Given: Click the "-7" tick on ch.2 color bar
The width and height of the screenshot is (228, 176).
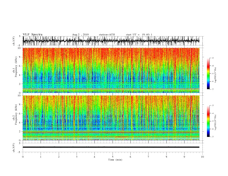Looking at the screenshot, I should click(x=212, y=137).
